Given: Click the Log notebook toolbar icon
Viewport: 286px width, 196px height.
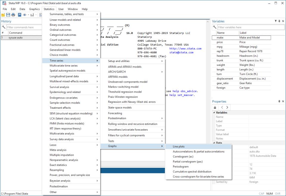Looking at the screenshot, I should coord(19,15).
